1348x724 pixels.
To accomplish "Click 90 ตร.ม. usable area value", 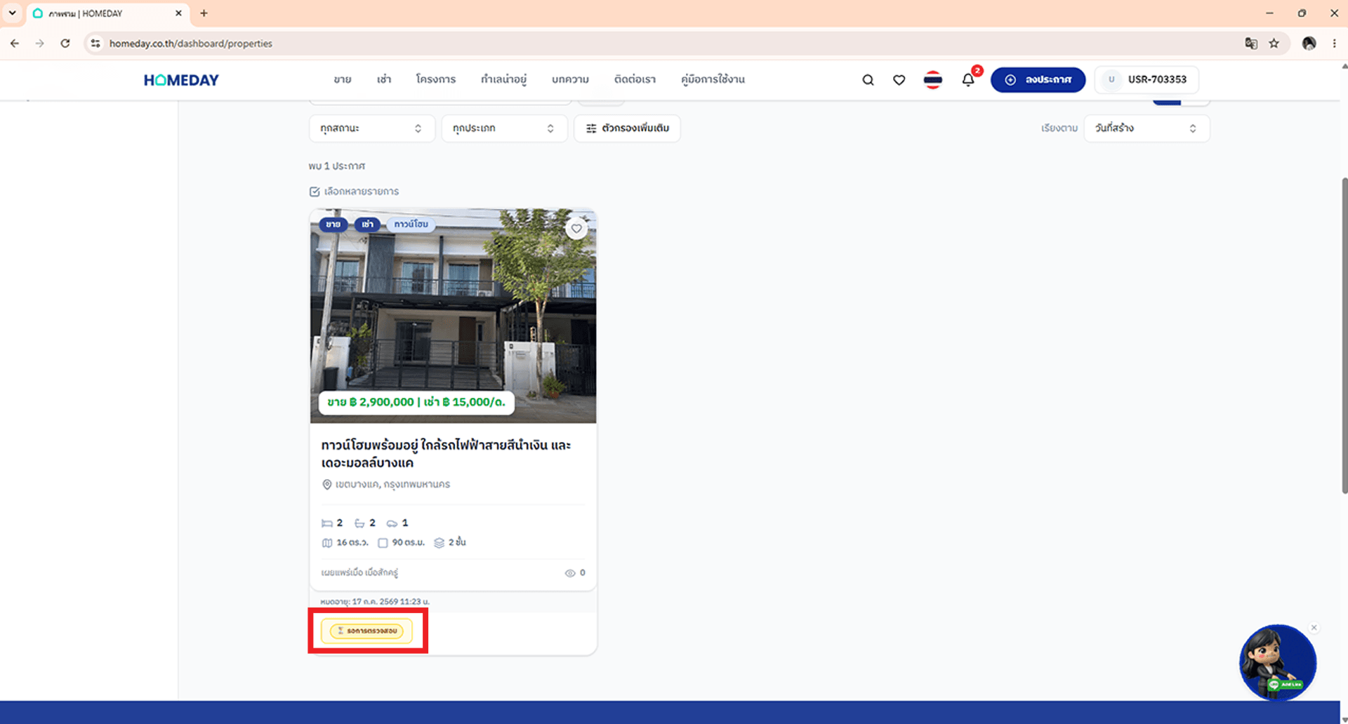I will click(x=408, y=543).
